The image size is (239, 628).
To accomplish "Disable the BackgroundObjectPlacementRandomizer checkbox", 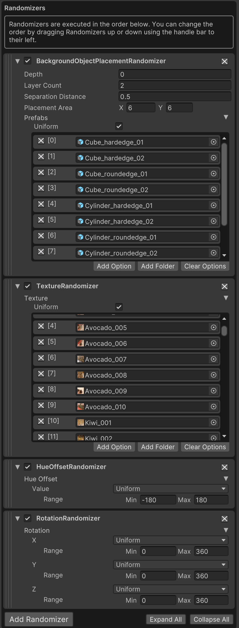I will coord(28,61).
